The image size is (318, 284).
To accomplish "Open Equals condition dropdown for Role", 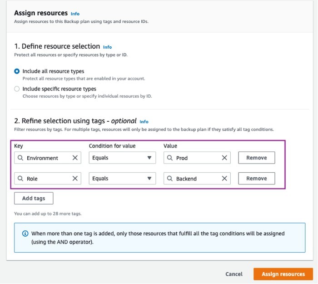I will tap(122, 179).
